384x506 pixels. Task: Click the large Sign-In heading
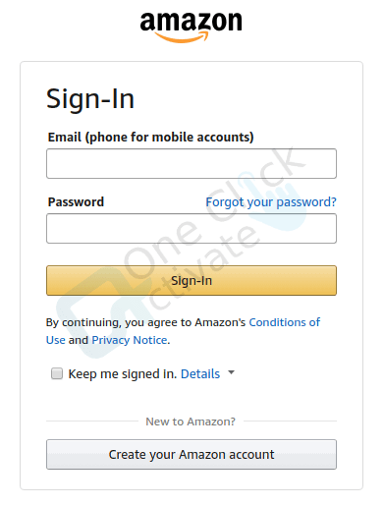(90, 98)
